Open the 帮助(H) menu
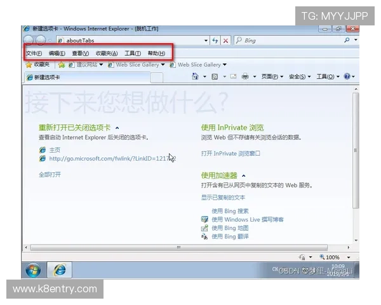This screenshot has height=305, width=381. pos(156,53)
